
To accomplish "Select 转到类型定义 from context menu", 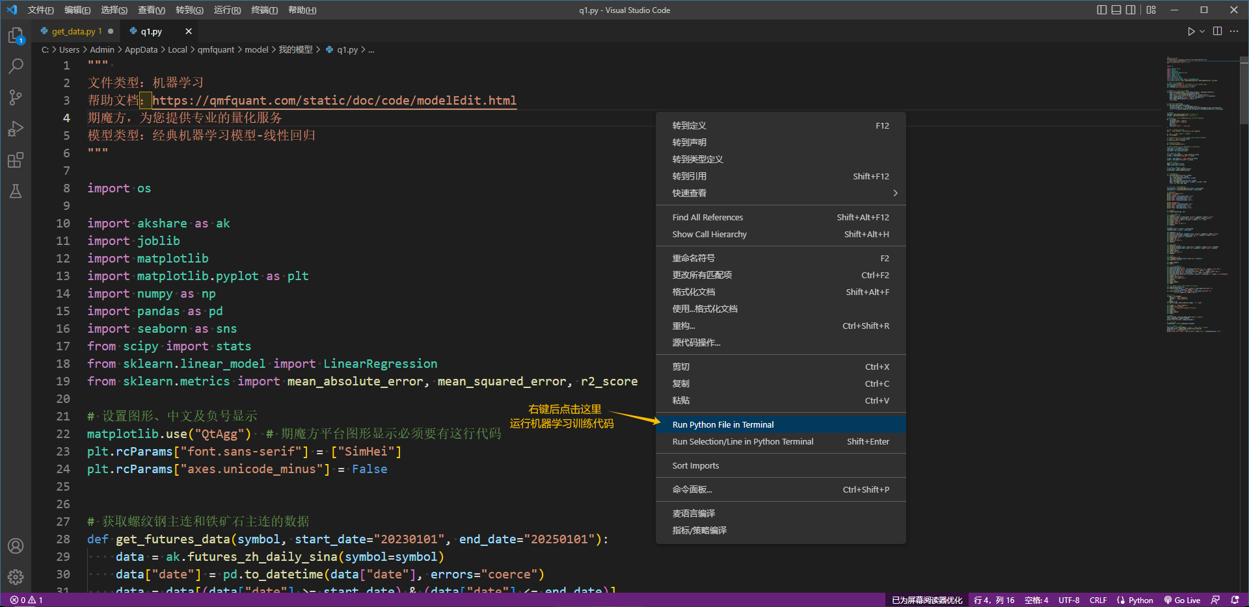I will pos(781,159).
